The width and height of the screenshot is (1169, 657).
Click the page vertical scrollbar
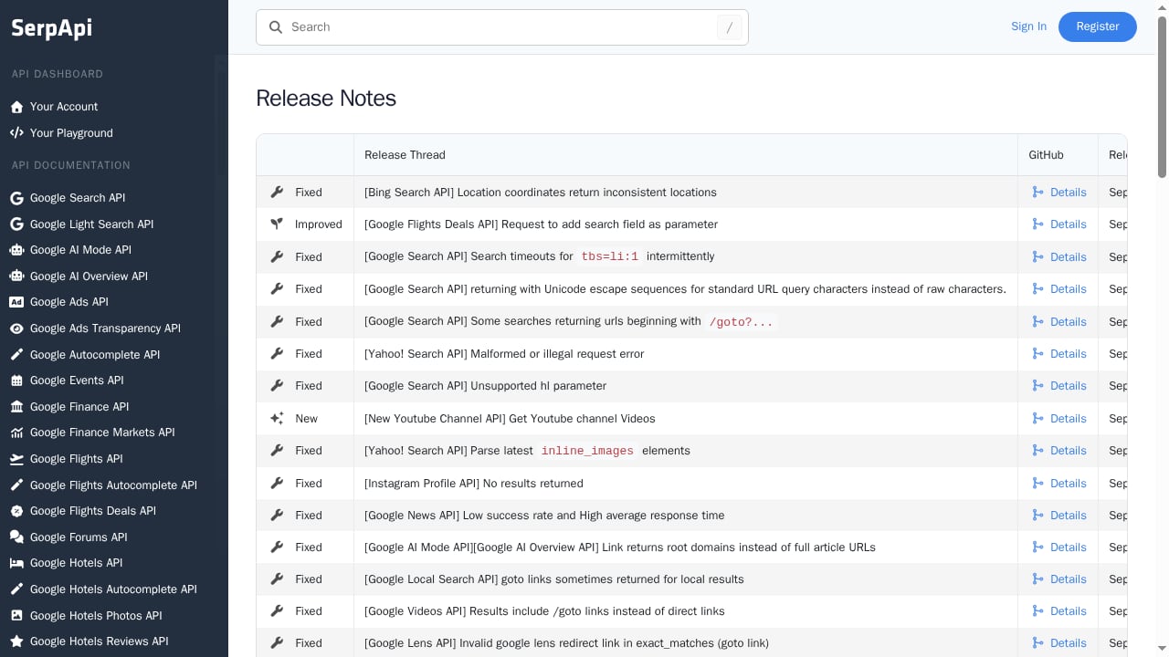pos(1163,96)
